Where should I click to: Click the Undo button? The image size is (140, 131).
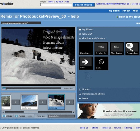[30, 116]
